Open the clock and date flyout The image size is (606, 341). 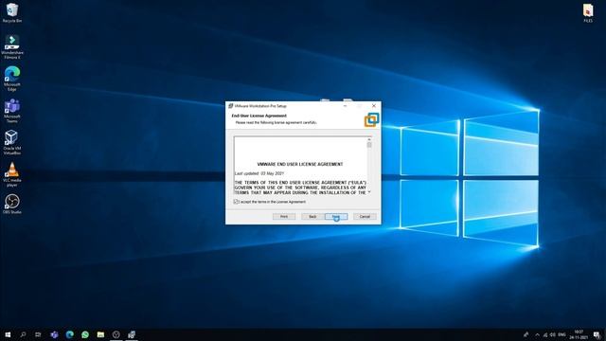pos(579,334)
